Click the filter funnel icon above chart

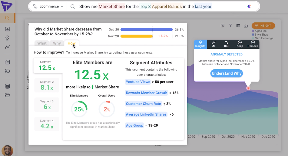point(230,26)
